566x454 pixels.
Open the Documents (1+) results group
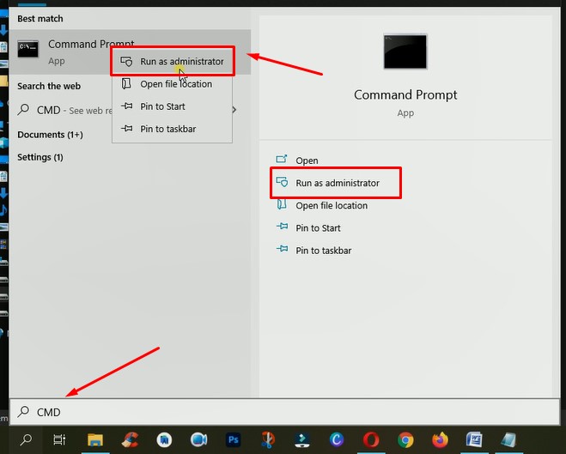pyautogui.click(x=50, y=135)
